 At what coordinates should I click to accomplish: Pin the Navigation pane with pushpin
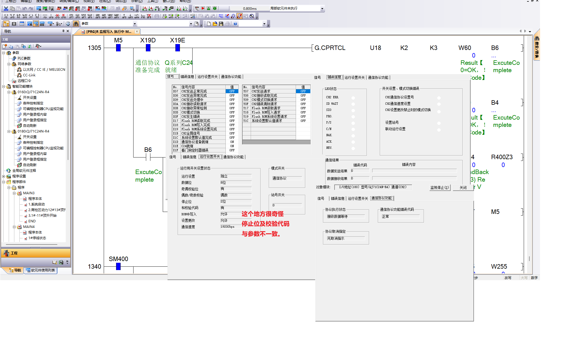(x=63, y=31)
